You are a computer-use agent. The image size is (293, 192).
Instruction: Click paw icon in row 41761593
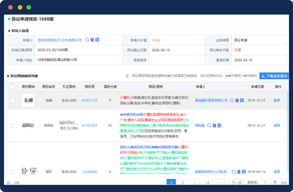(x=214, y=126)
